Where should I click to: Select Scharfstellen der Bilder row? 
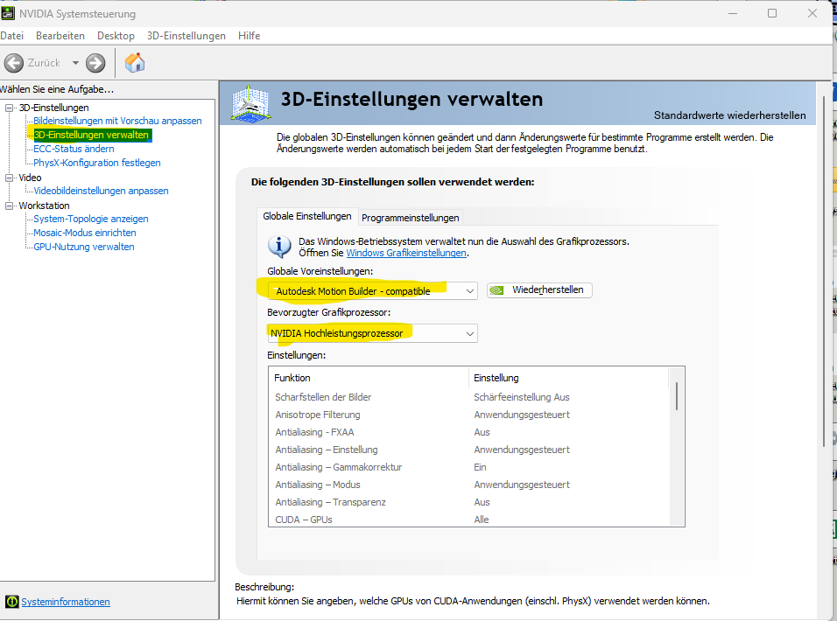point(468,397)
